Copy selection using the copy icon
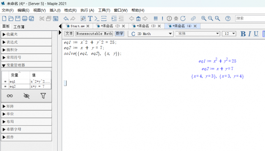The width and height of the screenshot is (265, 151). pos(49,18)
